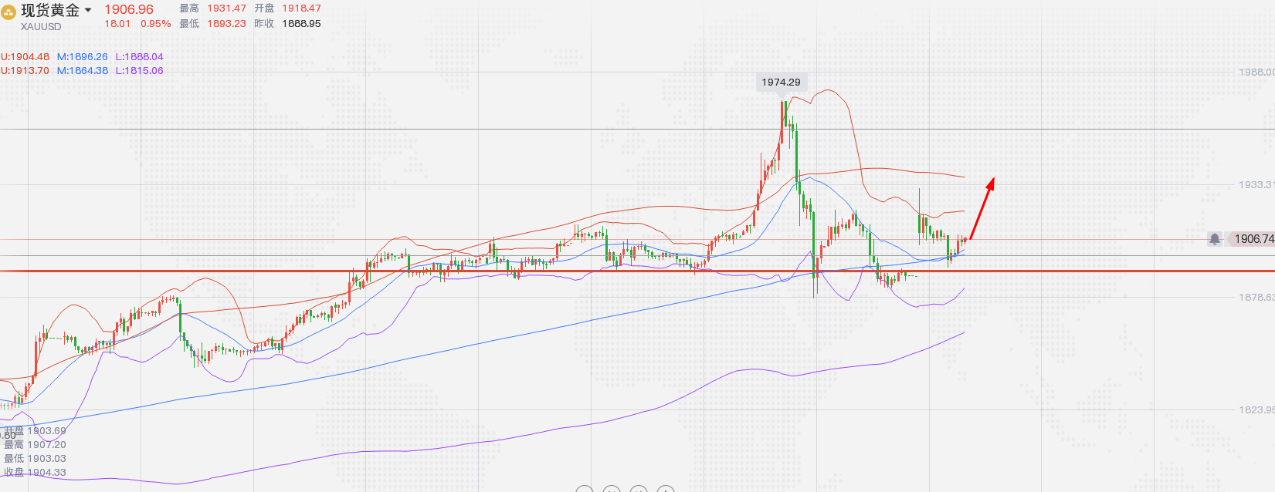The image size is (1275, 492).
Task: Select the M:1864.38 middle band value
Action: [83, 71]
